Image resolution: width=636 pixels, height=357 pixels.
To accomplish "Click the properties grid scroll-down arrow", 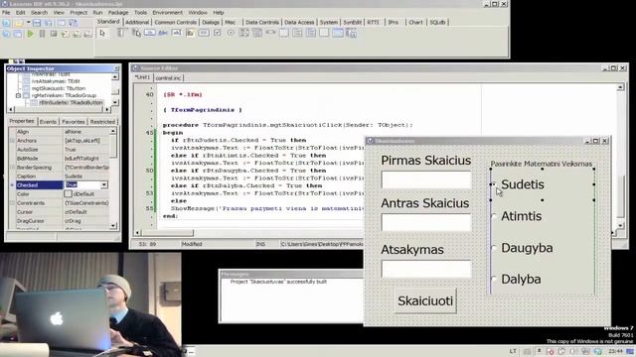I will [x=112, y=226].
